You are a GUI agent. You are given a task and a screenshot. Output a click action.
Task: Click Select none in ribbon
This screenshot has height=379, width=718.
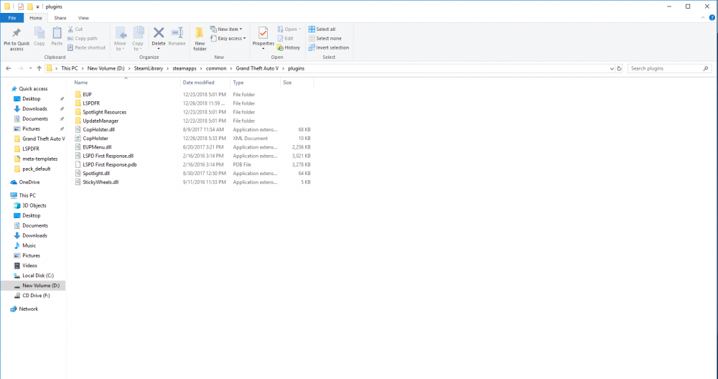pyautogui.click(x=325, y=39)
